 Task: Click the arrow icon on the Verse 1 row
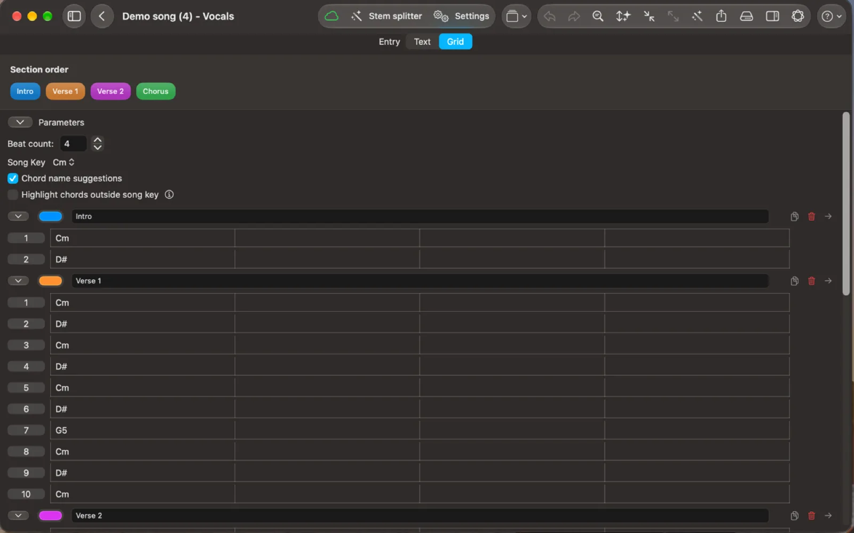828,281
